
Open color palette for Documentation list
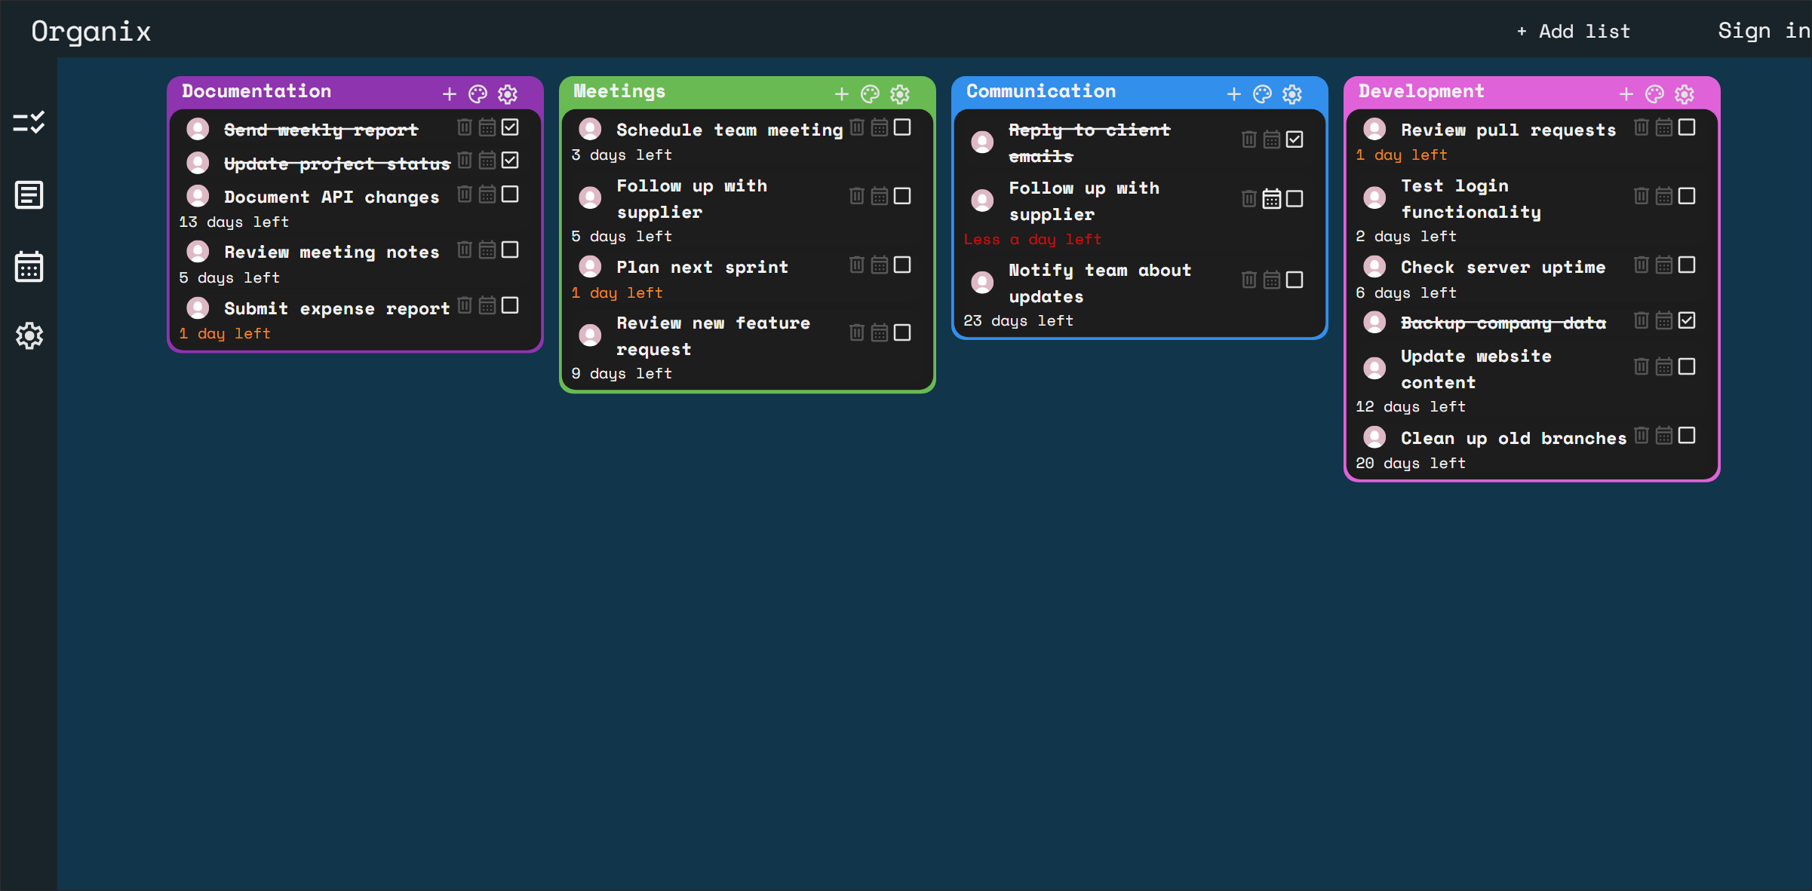point(478,94)
